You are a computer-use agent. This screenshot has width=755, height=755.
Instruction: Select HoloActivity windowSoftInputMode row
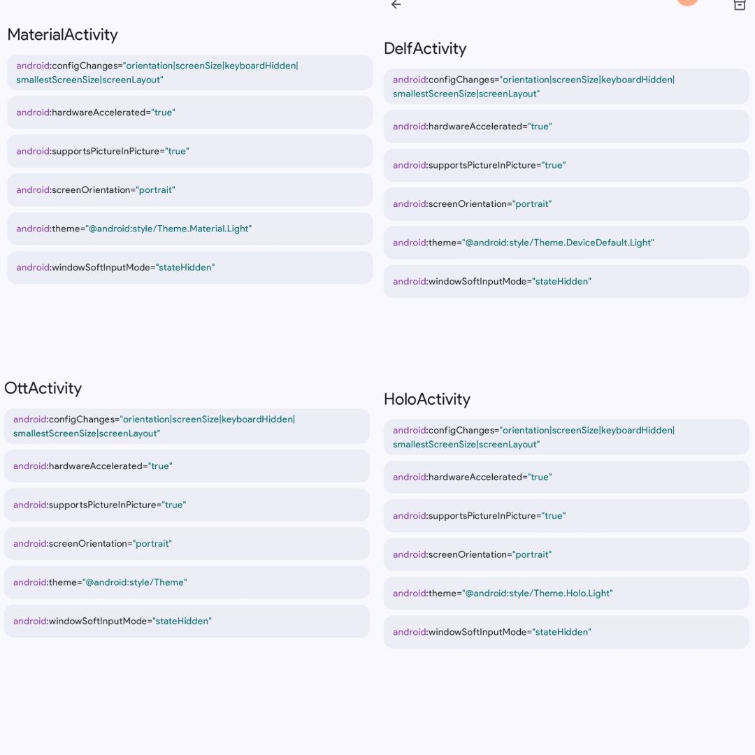click(566, 632)
